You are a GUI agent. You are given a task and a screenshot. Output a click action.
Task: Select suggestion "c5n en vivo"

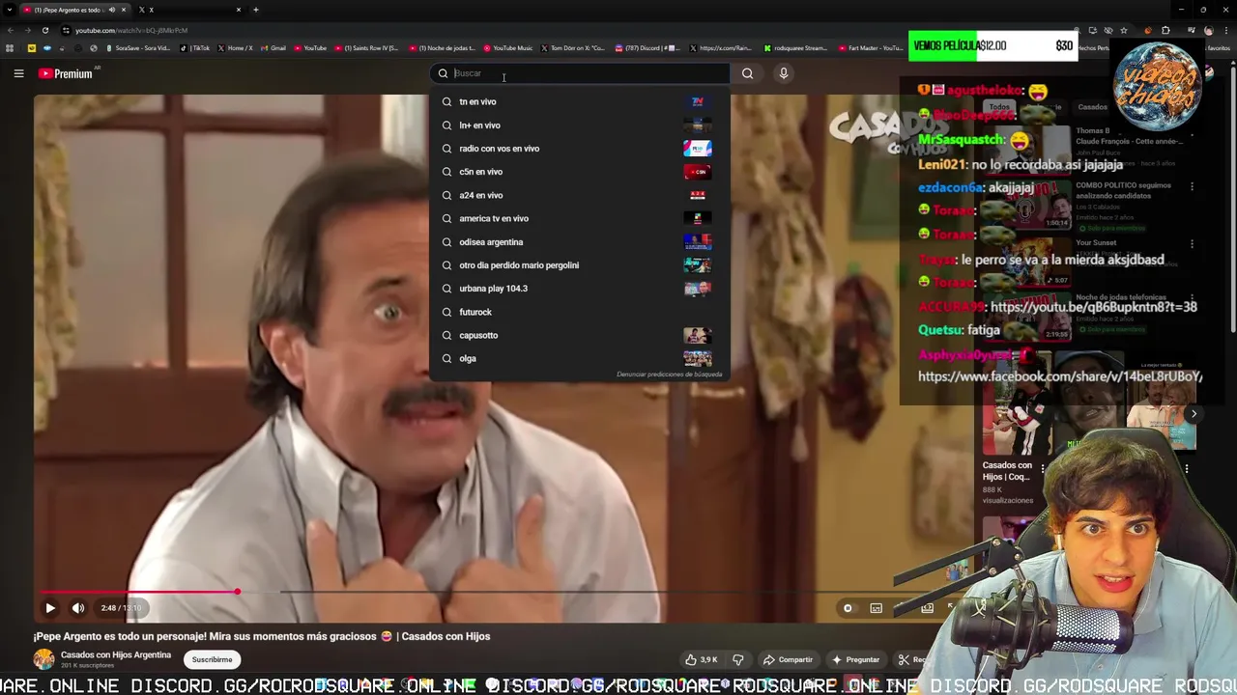pos(580,172)
